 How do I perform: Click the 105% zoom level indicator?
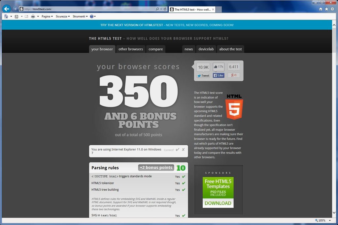pos(320,220)
